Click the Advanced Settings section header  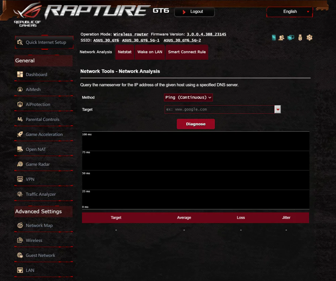coord(43,211)
